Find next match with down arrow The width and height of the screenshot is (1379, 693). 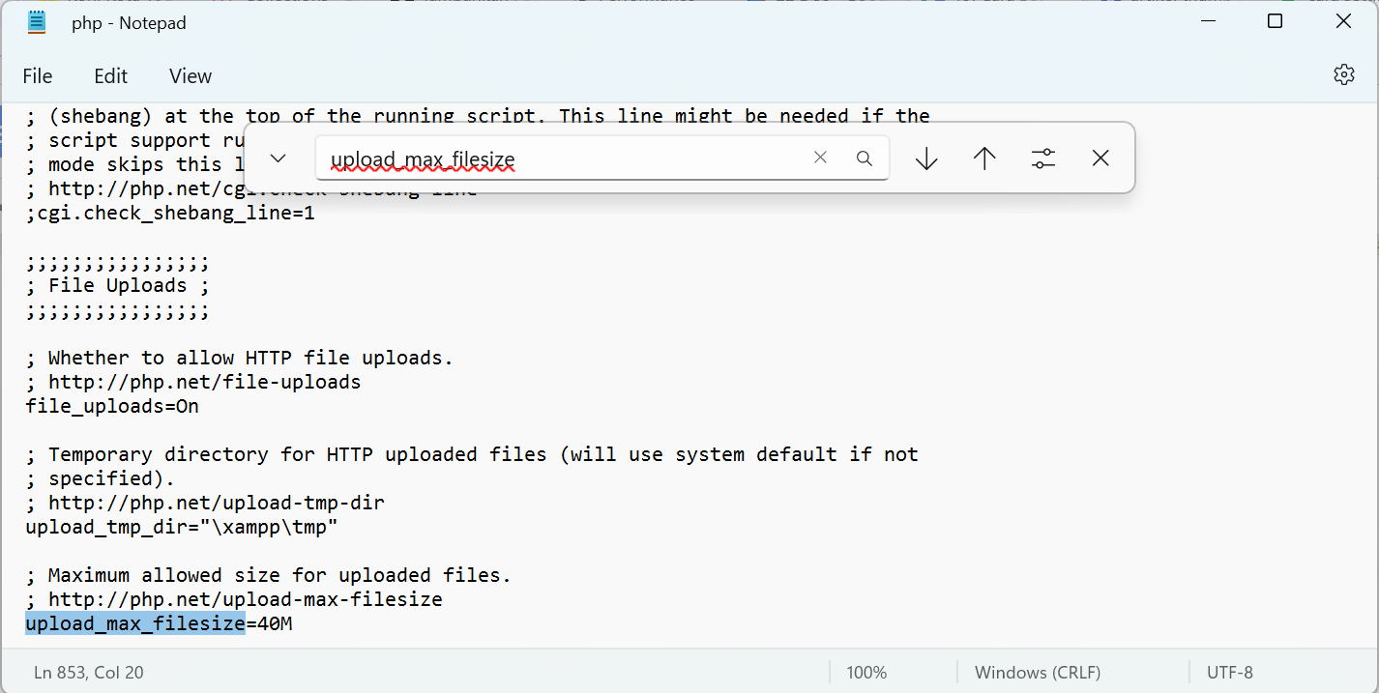tap(926, 159)
